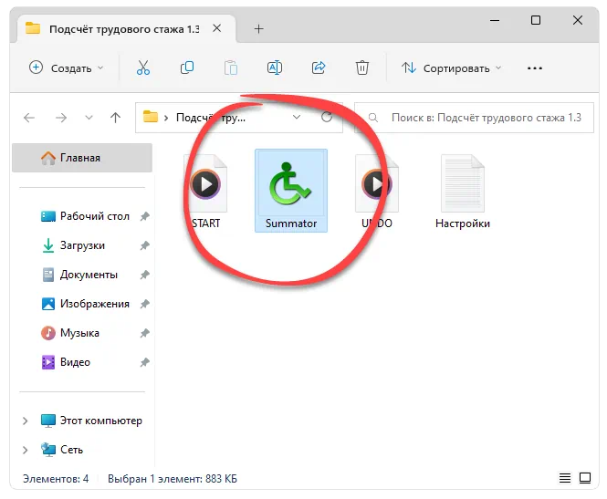Select Сеть in sidebar
607x499 pixels.
(61, 450)
